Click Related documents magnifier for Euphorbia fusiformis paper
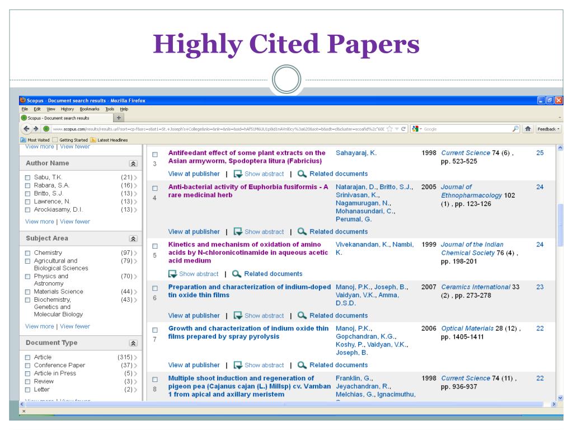The image size is (573, 430). tap(302, 231)
